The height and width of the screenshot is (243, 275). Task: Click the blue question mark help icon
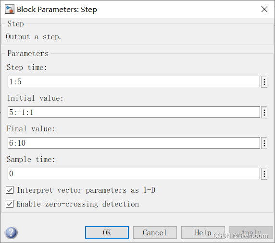point(11,232)
